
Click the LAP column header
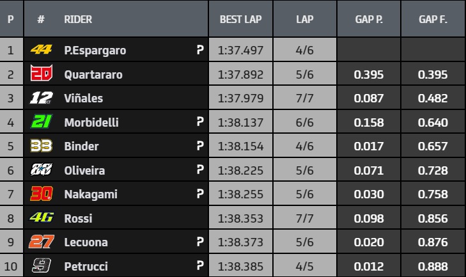pos(305,19)
